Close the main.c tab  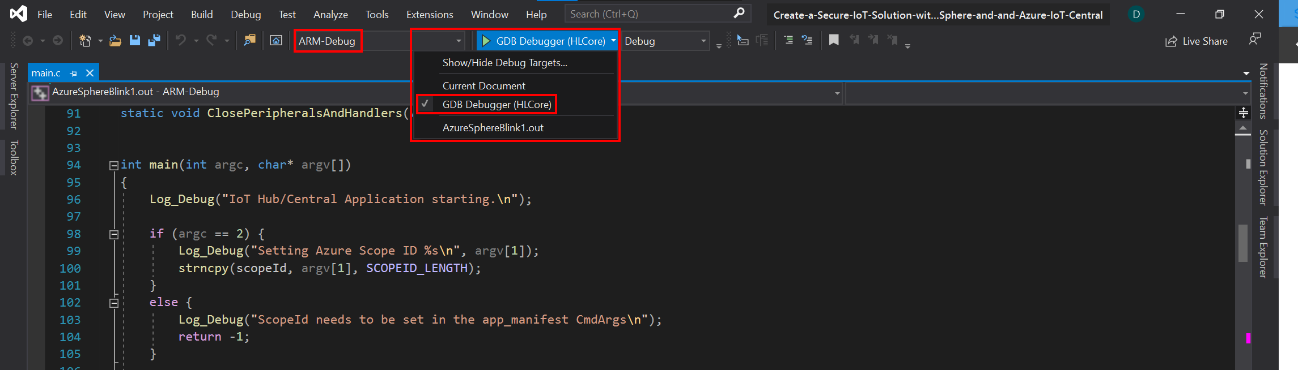coord(90,73)
